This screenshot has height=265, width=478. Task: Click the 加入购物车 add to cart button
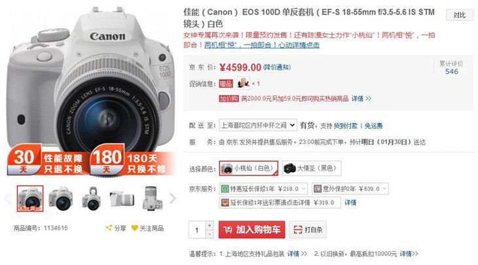coord(252,230)
